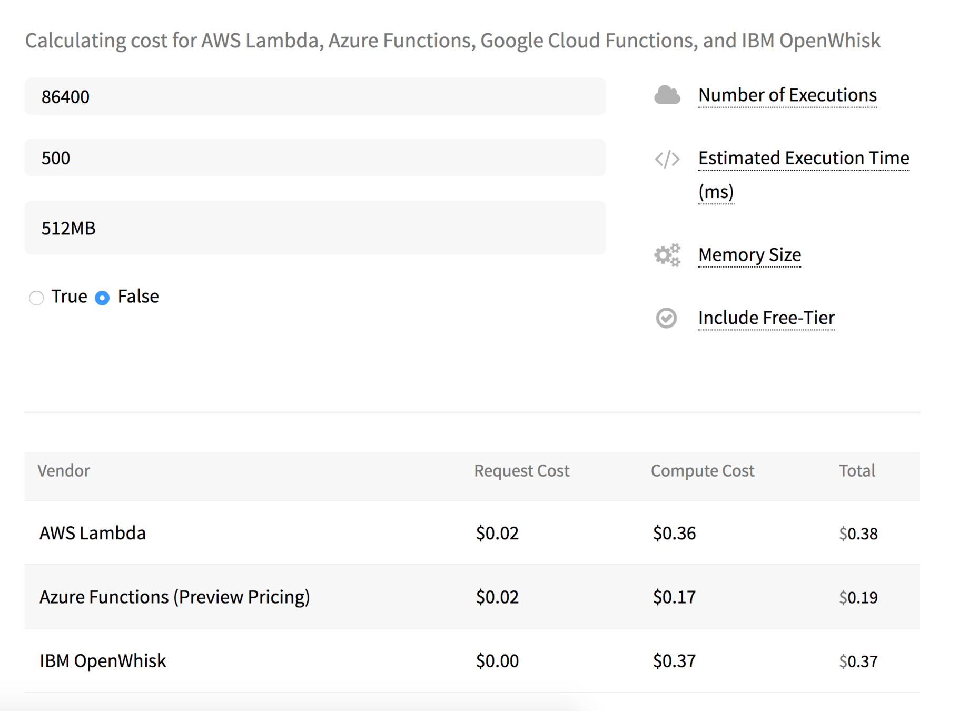The height and width of the screenshot is (711, 959).
Task: Click the checkmark circle Free-Tier icon
Action: click(x=666, y=318)
